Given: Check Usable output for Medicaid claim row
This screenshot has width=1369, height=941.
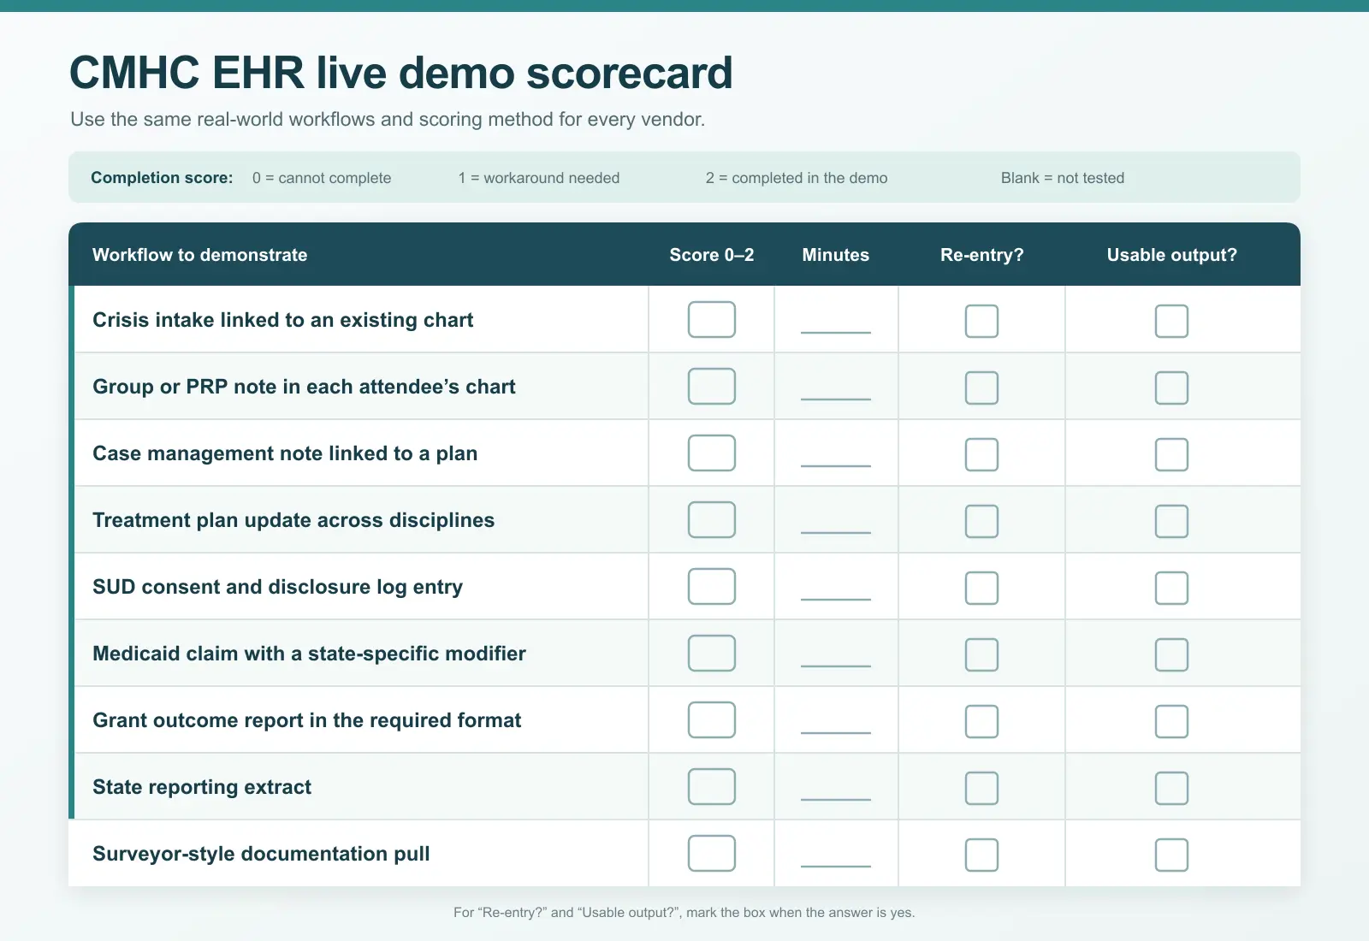Looking at the screenshot, I should (1171, 654).
